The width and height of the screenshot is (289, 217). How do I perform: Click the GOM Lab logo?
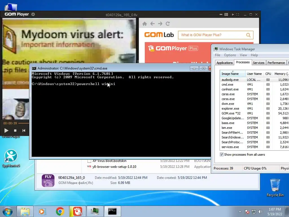(159, 35)
